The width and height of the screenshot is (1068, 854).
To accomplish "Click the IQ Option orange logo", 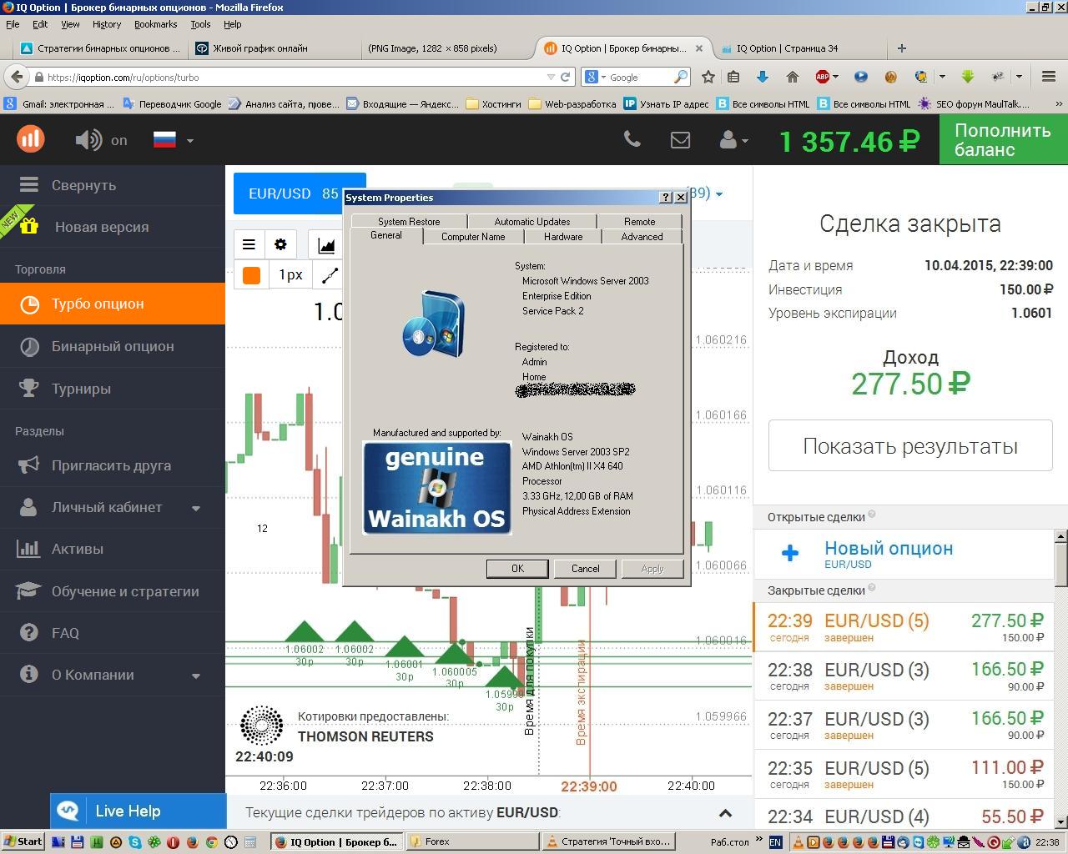I will click(31, 139).
